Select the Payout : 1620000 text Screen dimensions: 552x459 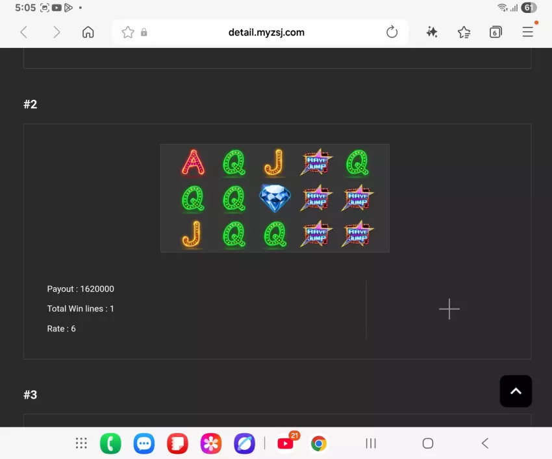click(81, 289)
